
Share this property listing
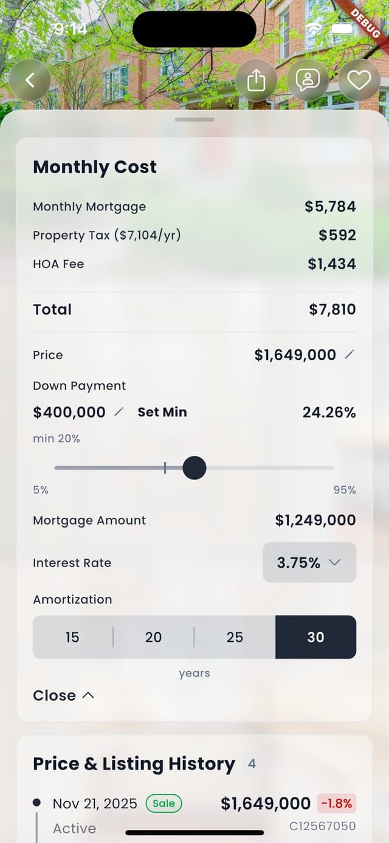pos(256,80)
